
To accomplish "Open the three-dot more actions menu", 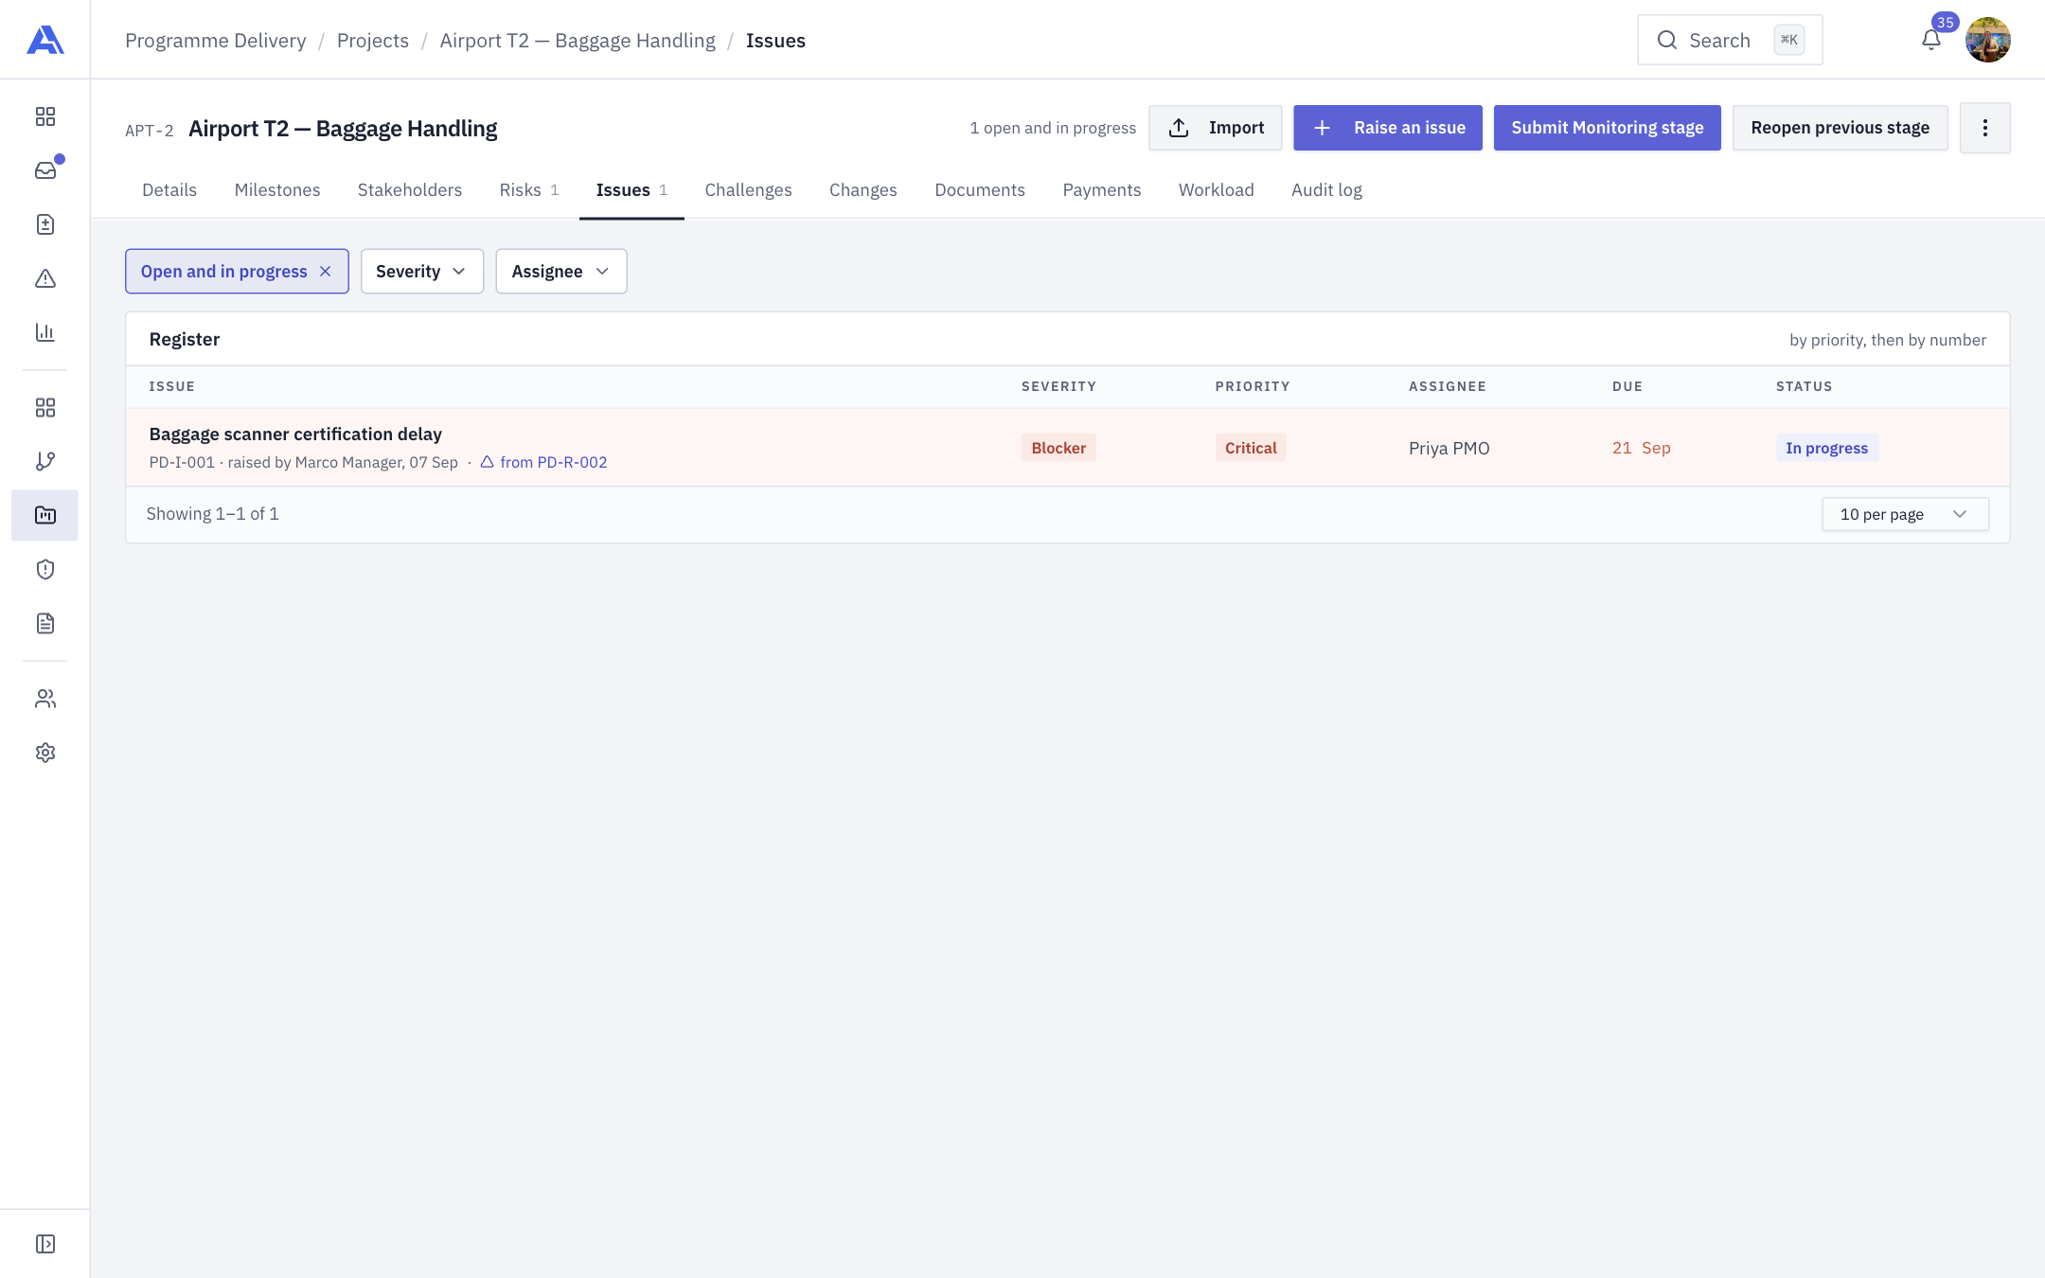I will tap(1985, 128).
